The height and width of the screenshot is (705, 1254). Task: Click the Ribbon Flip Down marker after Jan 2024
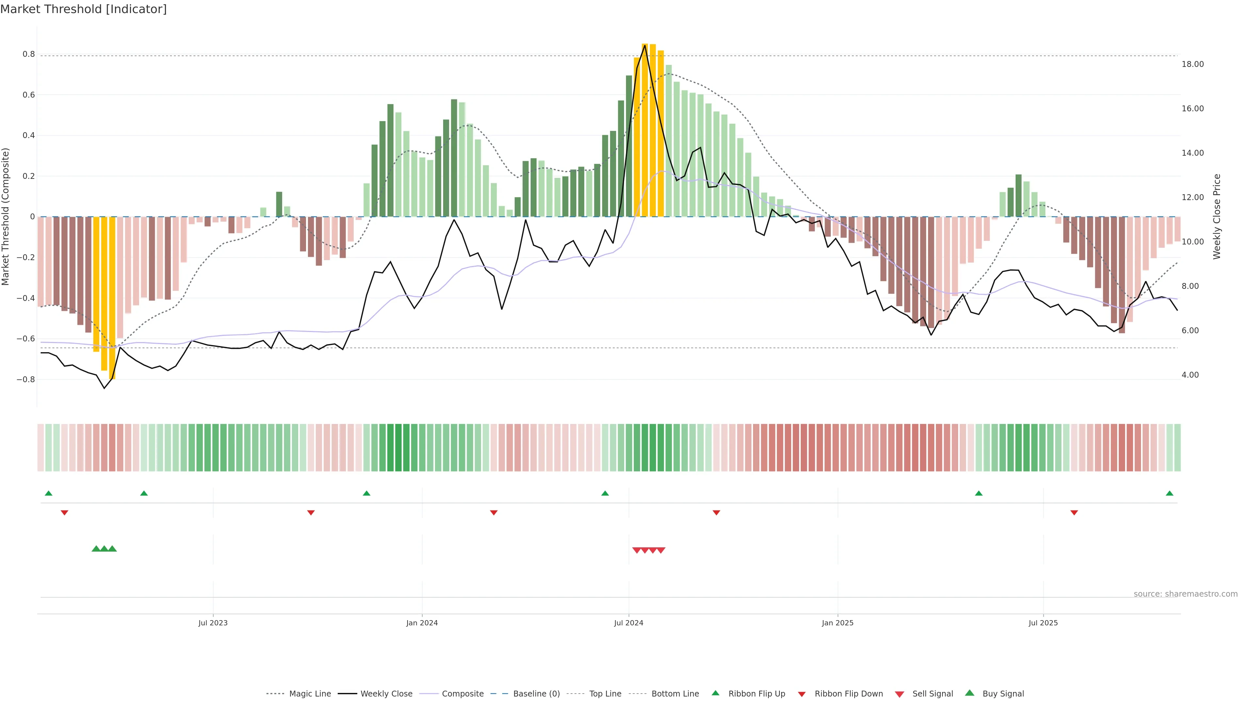494,512
